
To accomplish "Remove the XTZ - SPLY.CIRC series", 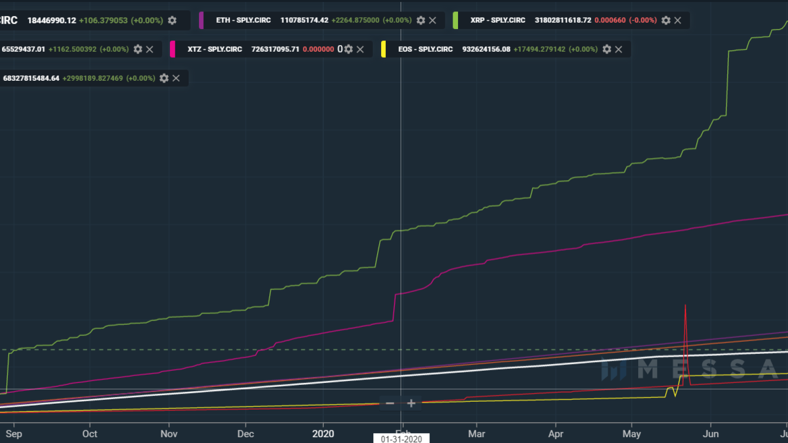I will (x=361, y=49).
